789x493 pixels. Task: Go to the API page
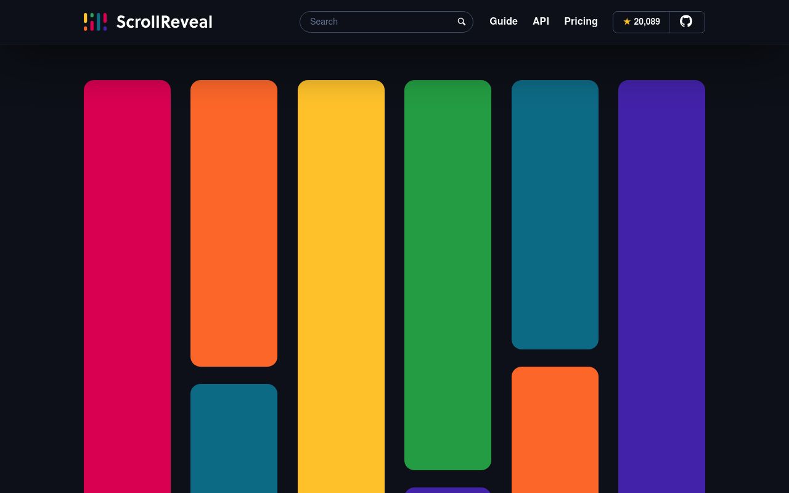pyautogui.click(x=541, y=22)
